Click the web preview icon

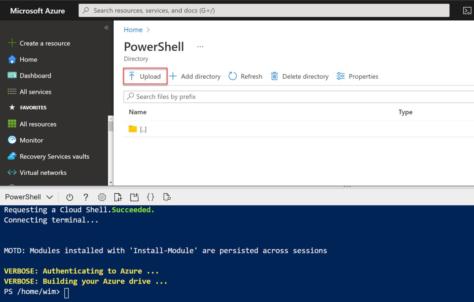pyautogui.click(x=167, y=197)
